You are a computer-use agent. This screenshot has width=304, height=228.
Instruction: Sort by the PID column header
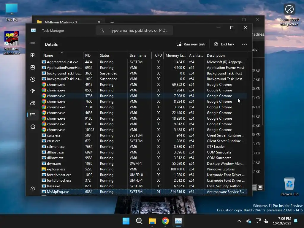(x=91, y=56)
